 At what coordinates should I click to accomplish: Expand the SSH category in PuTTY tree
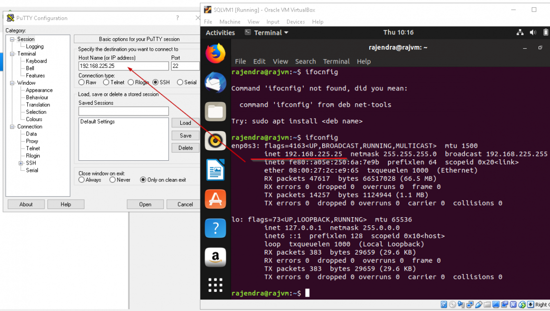pos(20,163)
